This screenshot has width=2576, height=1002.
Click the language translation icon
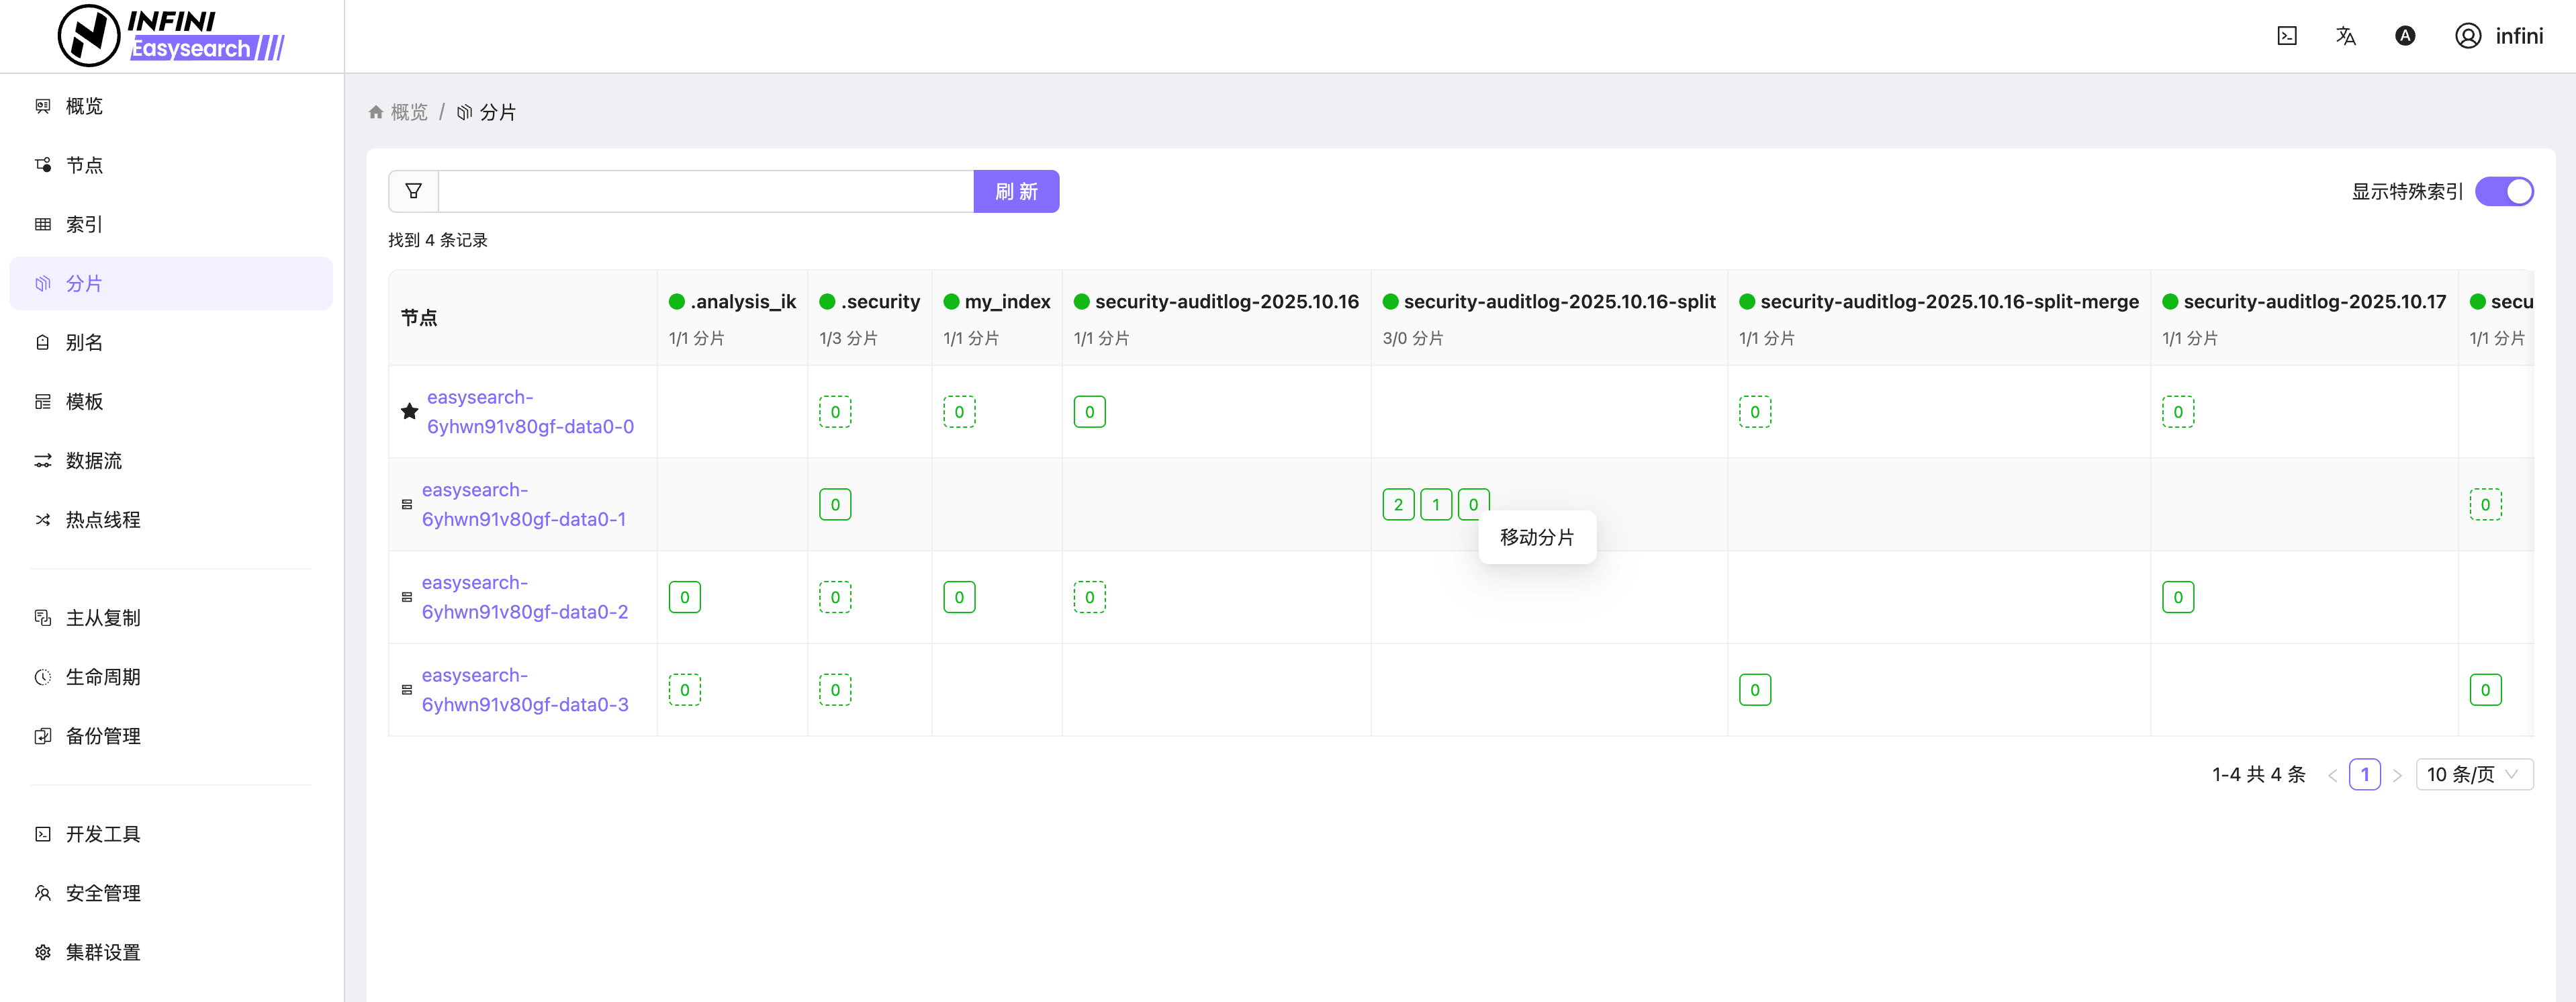click(2345, 36)
